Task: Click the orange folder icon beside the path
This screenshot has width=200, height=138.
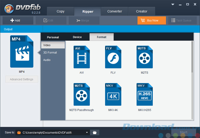Action: click(19, 133)
